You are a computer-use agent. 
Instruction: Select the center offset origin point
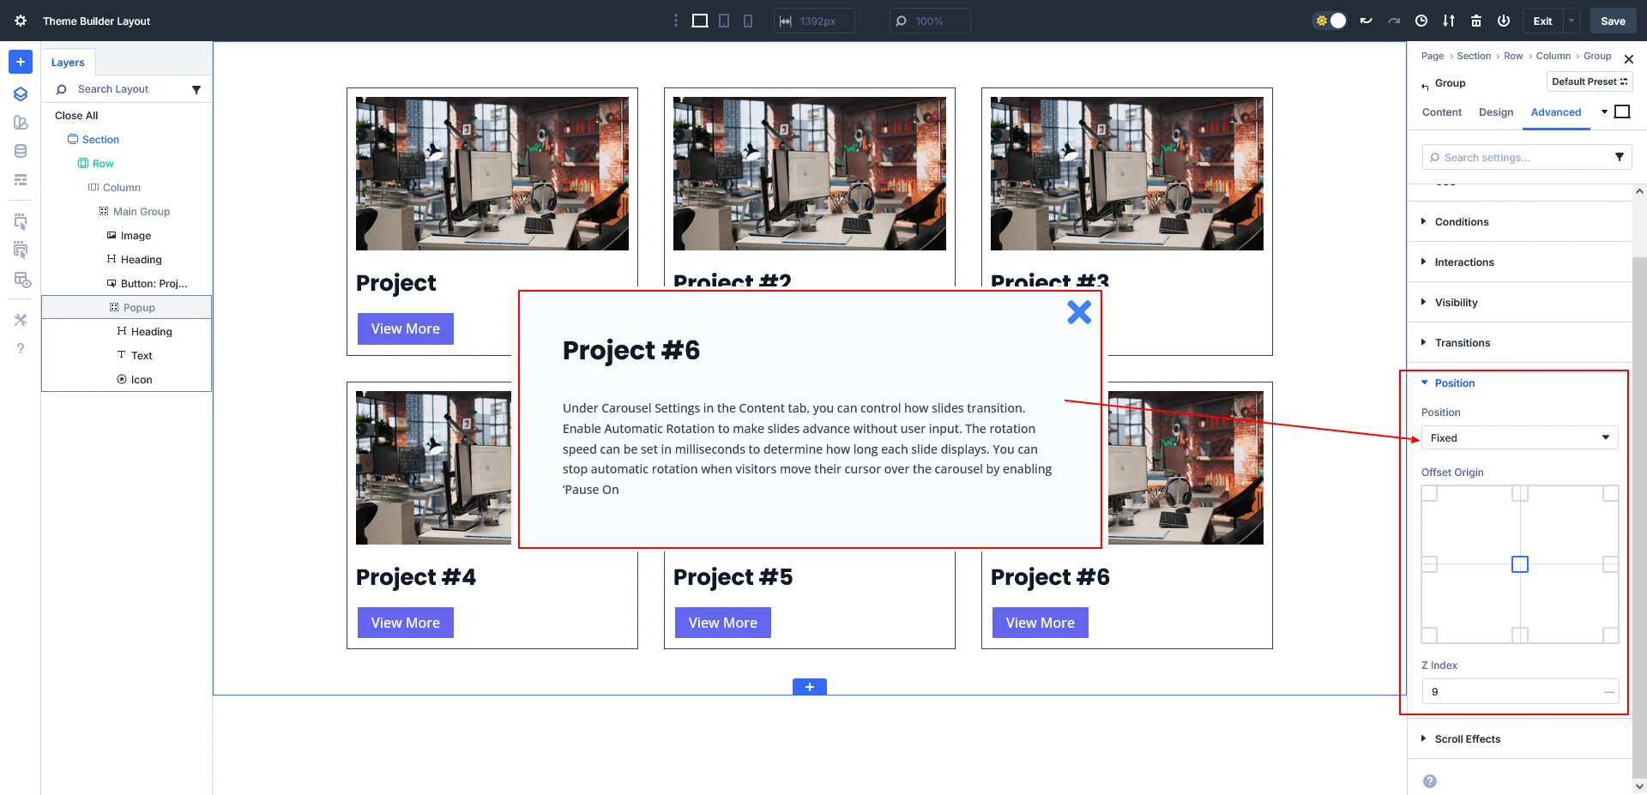click(x=1519, y=564)
